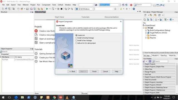Open the Windows Start menu

click(3, 97)
